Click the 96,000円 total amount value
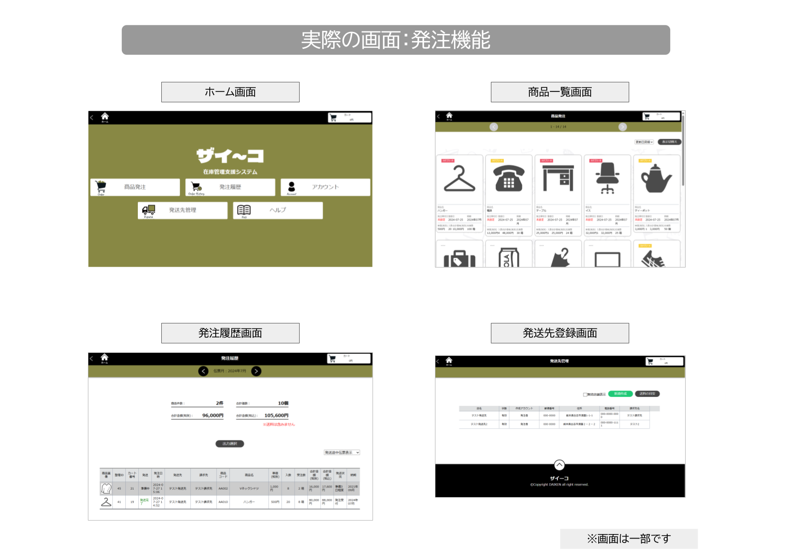 (213, 415)
